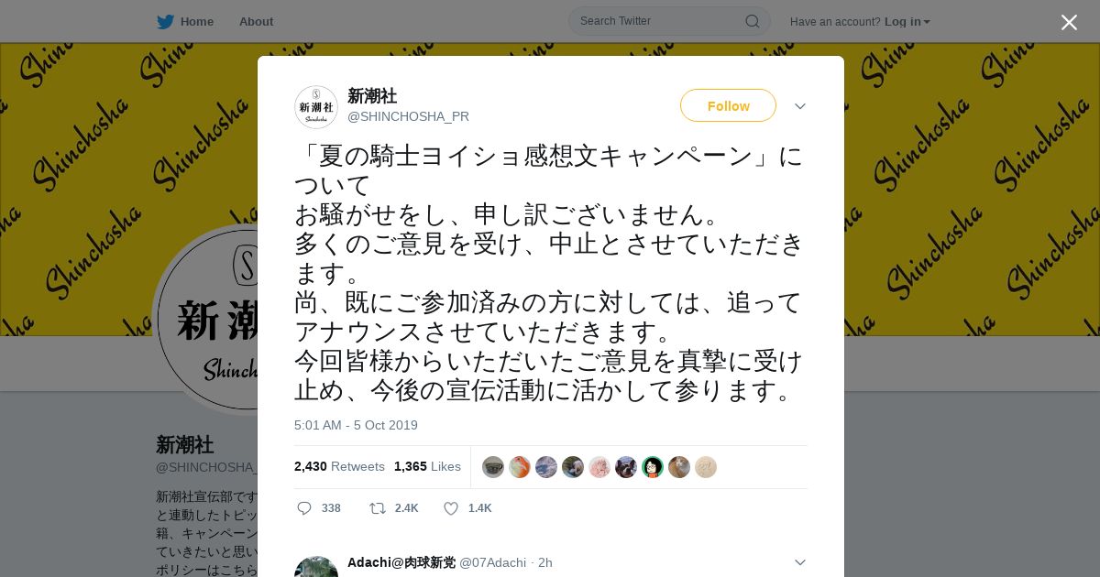Screen dimensions: 1100x577
Task: Click the first liker avatar thumbnail
Action: 493,467
